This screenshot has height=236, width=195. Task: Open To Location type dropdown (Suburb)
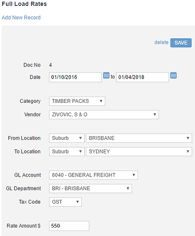pos(67,151)
